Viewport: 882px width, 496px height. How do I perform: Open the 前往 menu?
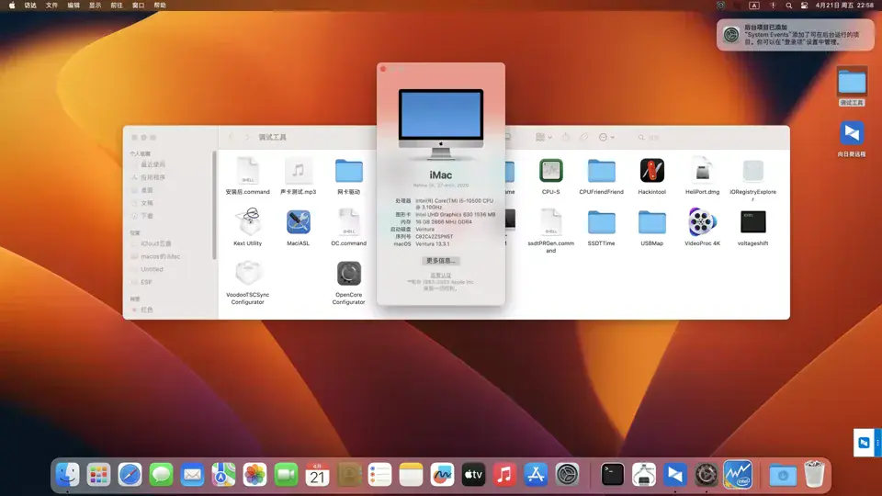117,6
